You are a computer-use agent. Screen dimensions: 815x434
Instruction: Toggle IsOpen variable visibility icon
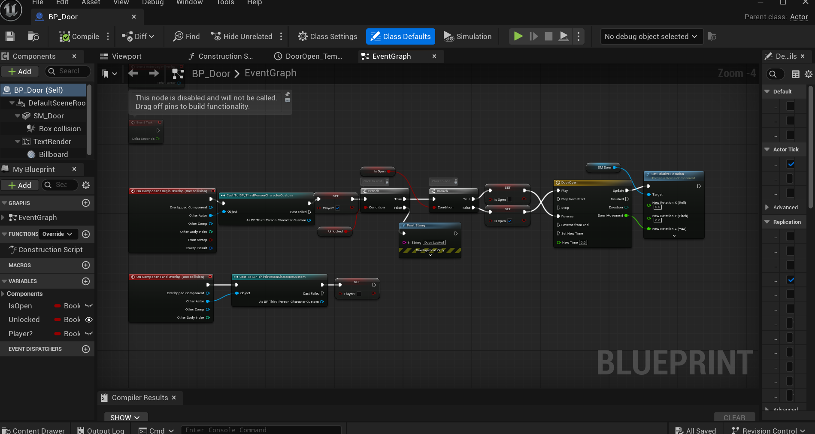coord(89,306)
